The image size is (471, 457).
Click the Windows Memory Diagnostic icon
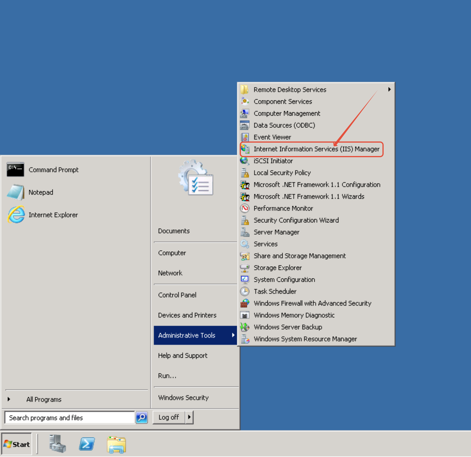tap(245, 315)
